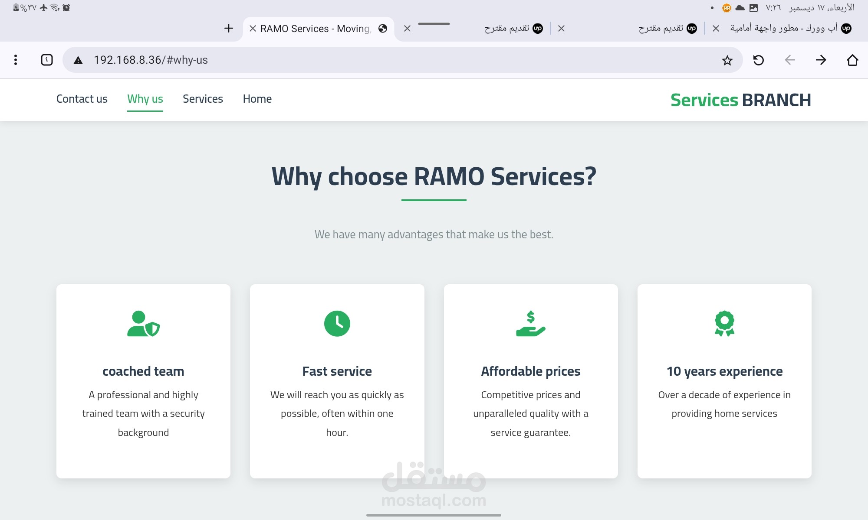The height and width of the screenshot is (520, 868).
Task: Close the RAMO Services tab
Action: [x=253, y=29]
